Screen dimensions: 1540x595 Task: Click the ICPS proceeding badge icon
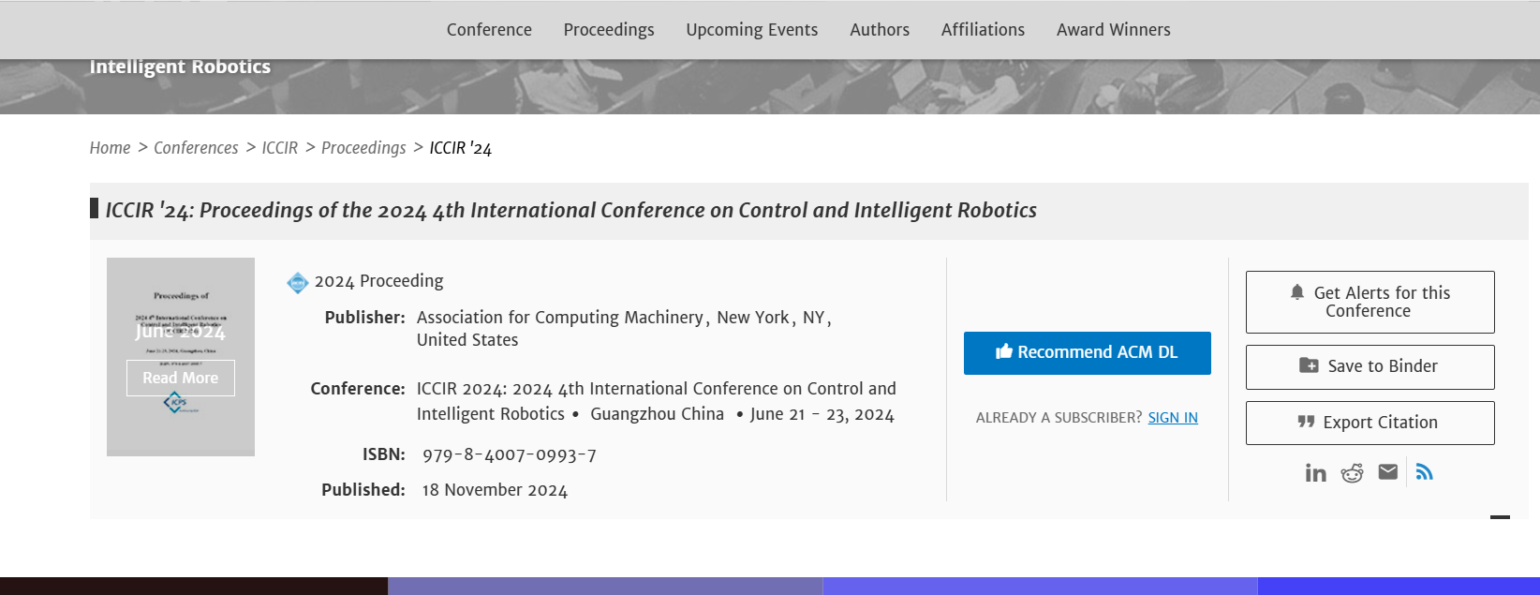pos(297,282)
